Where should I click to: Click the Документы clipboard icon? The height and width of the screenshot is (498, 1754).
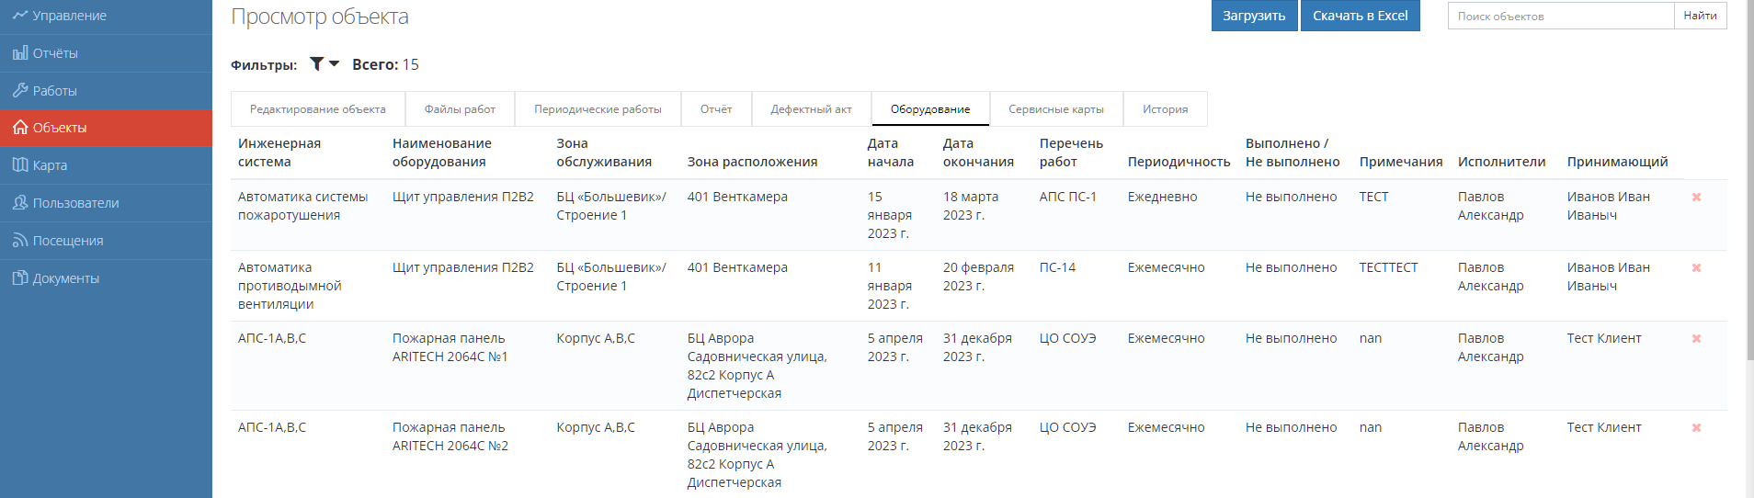(20, 278)
